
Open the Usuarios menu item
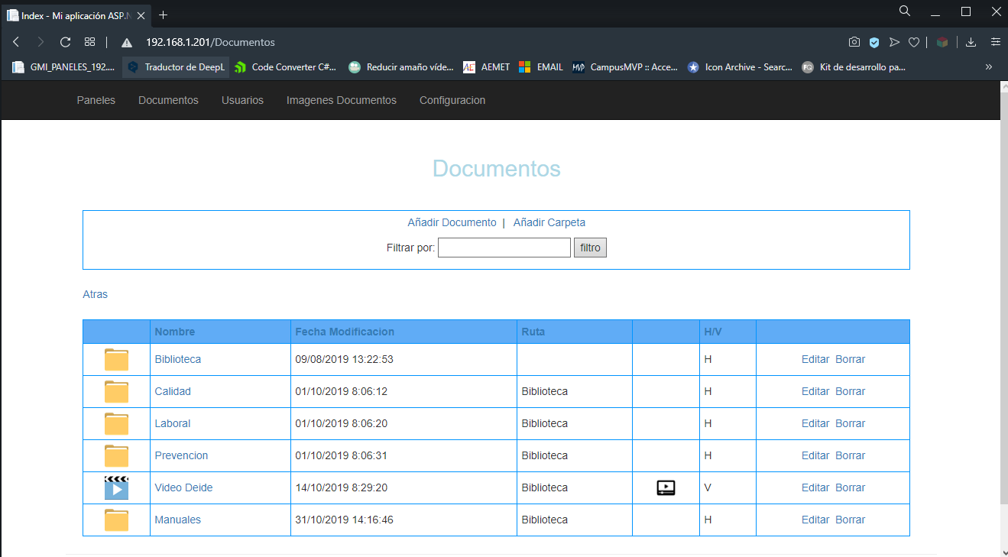[242, 100]
